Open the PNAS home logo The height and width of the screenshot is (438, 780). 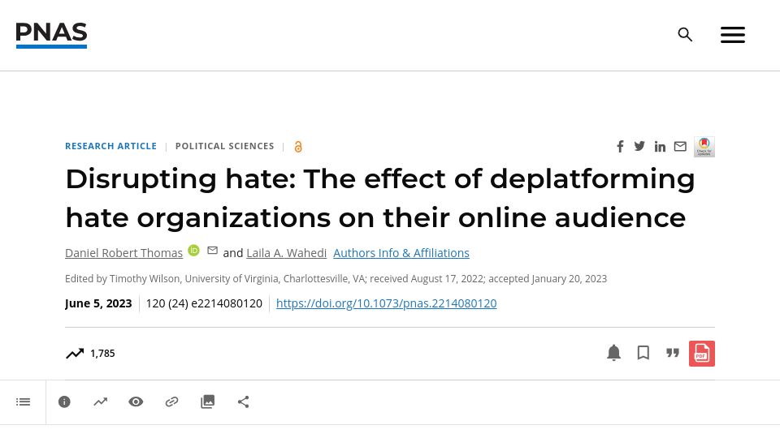coord(51,35)
